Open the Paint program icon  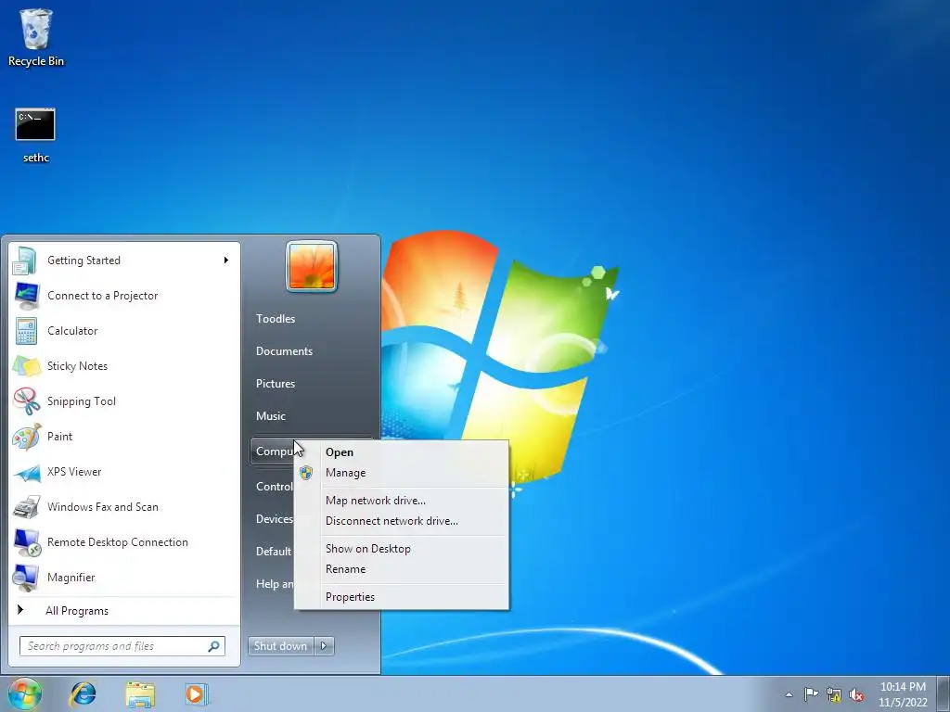pos(26,437)
